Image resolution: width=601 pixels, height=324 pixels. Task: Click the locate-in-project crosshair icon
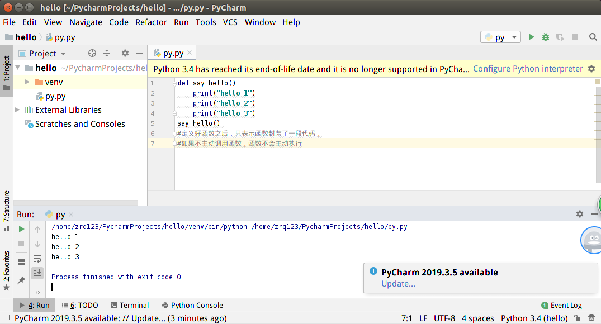[92, 53]
